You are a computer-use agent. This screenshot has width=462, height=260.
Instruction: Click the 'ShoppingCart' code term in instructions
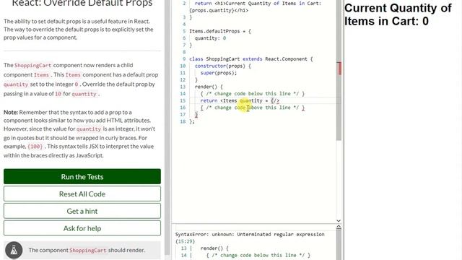tap(33, 65)
